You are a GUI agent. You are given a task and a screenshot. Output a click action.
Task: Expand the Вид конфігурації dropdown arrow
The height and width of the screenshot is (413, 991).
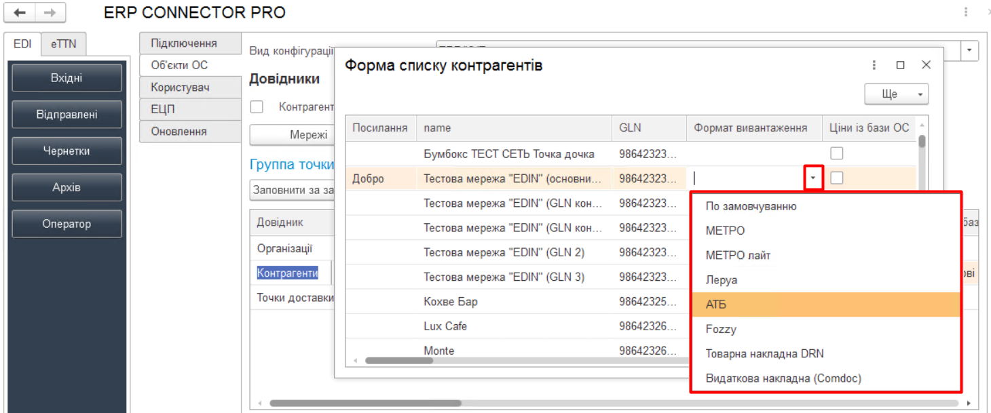(x=969, y=51)
